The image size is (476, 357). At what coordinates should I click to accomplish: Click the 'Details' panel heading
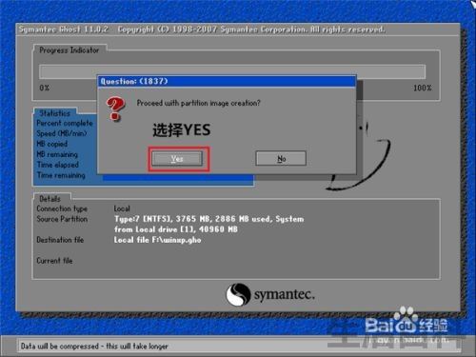point(50,199)
